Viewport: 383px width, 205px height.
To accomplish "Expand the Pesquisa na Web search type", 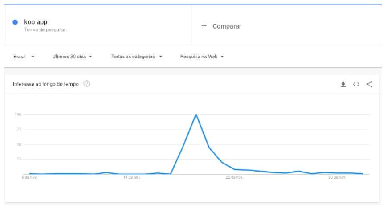I will [202, 57].
